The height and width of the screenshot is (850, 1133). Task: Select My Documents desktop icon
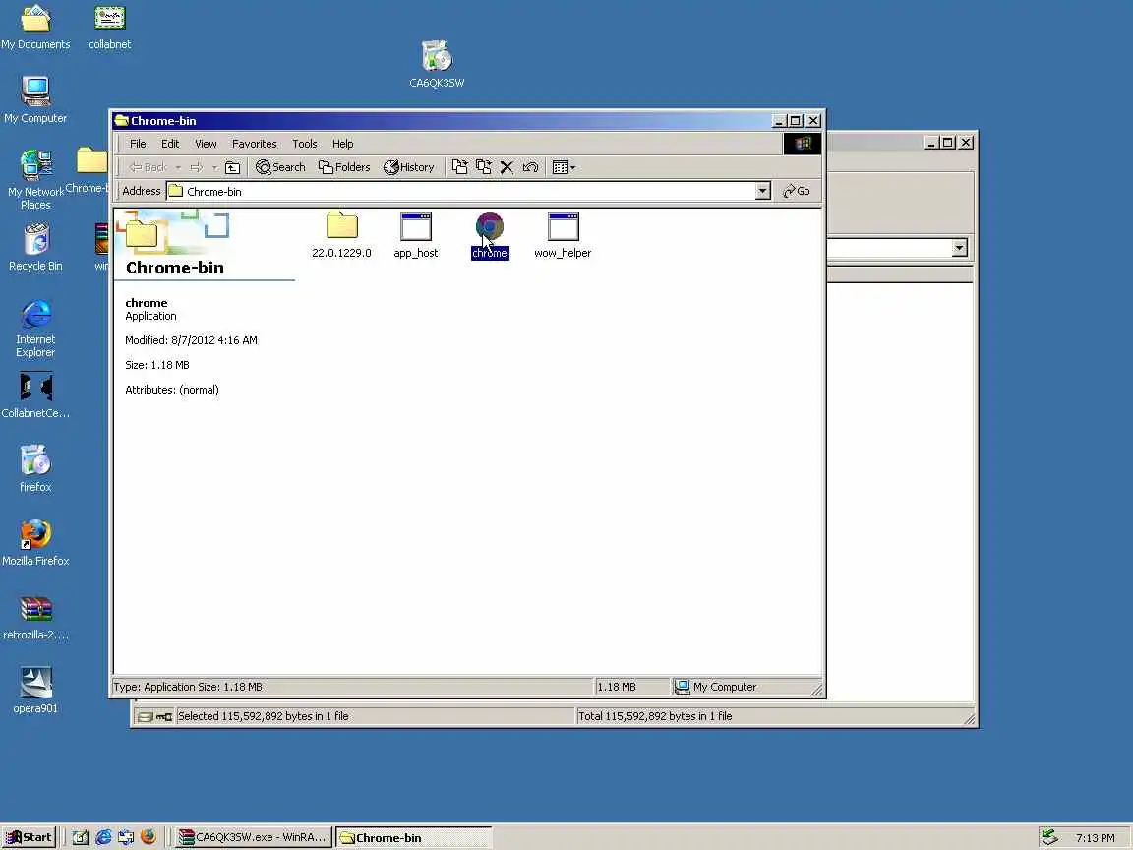[35, 28]
